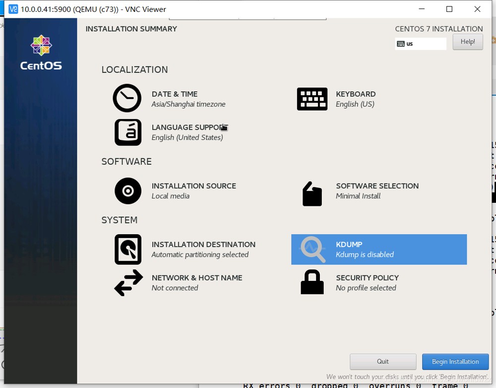Click the INSTALLATION SUMMARY heading
This screenshot has height=388, width=496.
pyautogui.click(x=131, y=29)
